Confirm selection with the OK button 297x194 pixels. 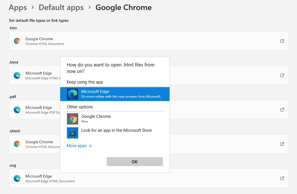[134, 162]
